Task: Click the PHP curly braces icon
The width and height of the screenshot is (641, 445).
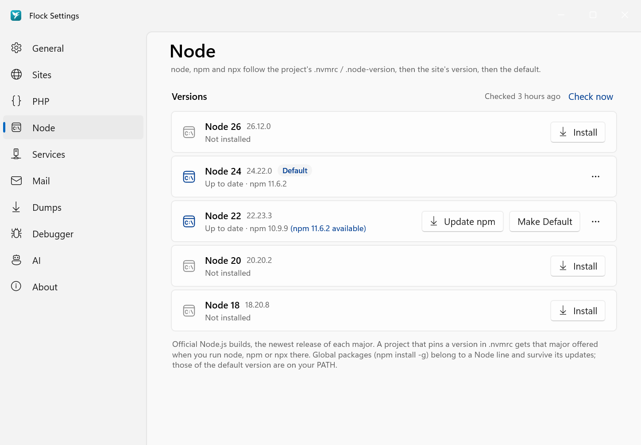Action: (x=16, y=101)
